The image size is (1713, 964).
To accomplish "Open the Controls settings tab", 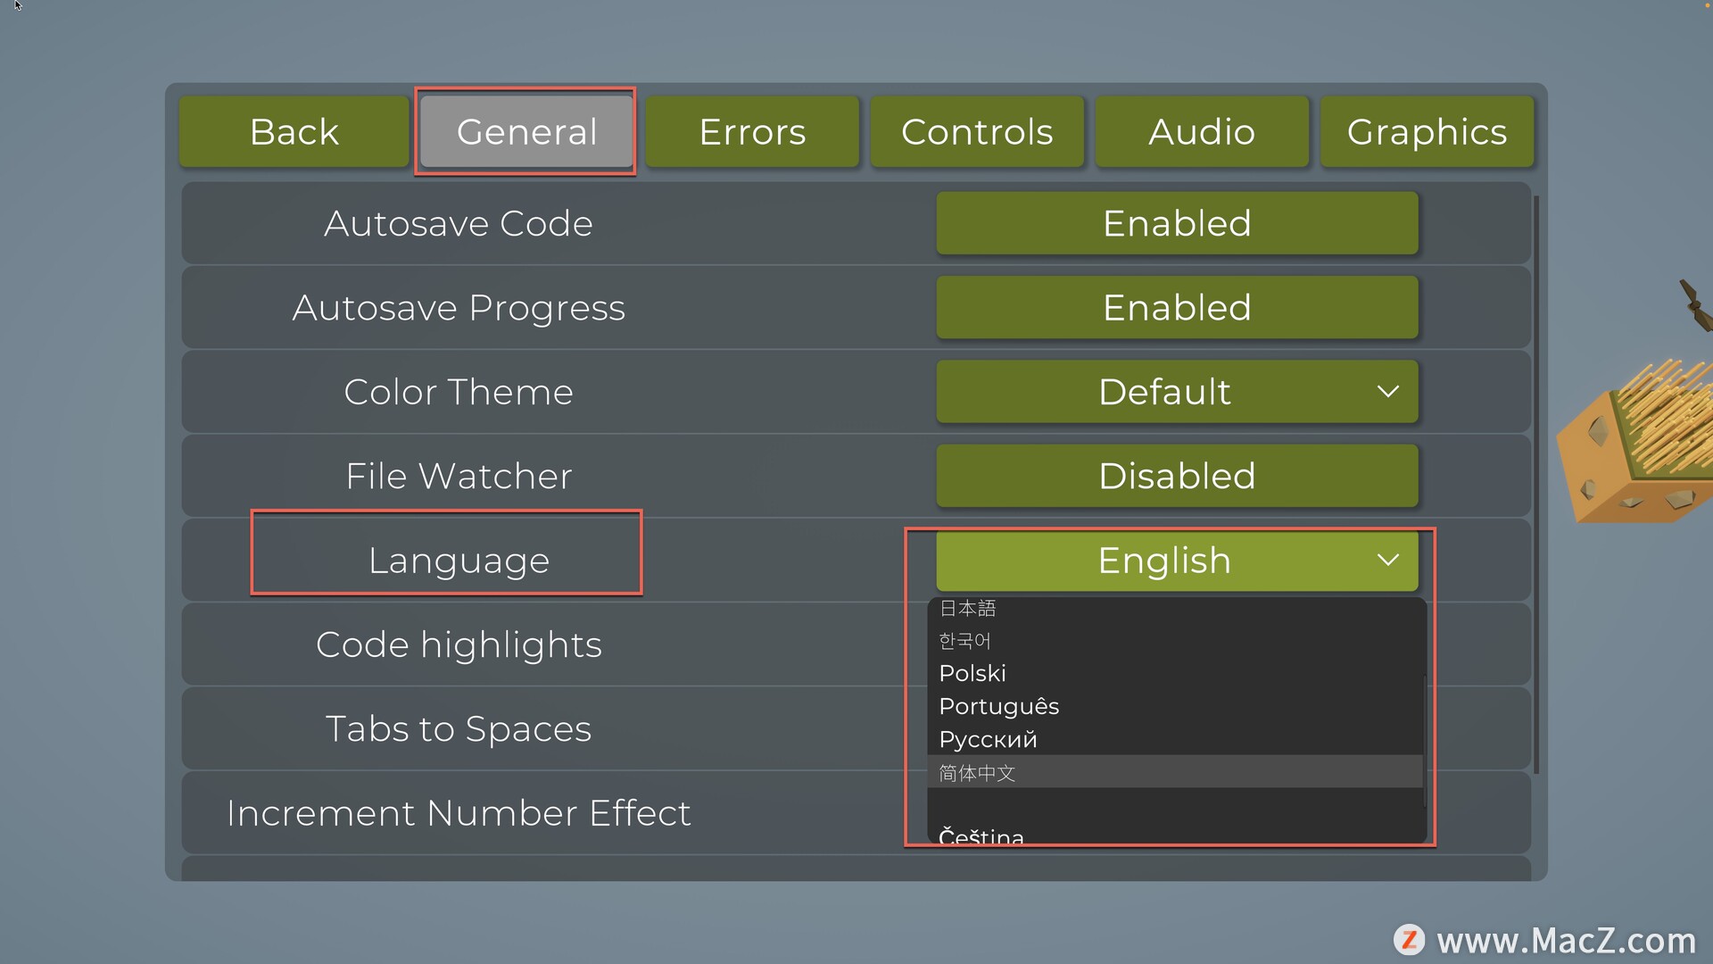I will click(x=977, y=132).
